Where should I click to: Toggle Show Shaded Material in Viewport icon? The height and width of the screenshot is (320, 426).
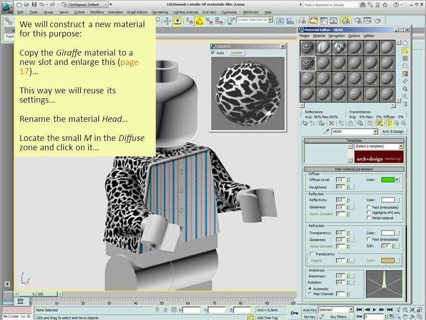coord(379,123)
